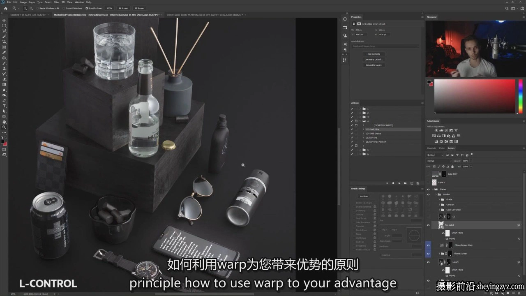
Task: Select the Magic Wand tool
Action: pyautogui.click(x=4, y=36)
